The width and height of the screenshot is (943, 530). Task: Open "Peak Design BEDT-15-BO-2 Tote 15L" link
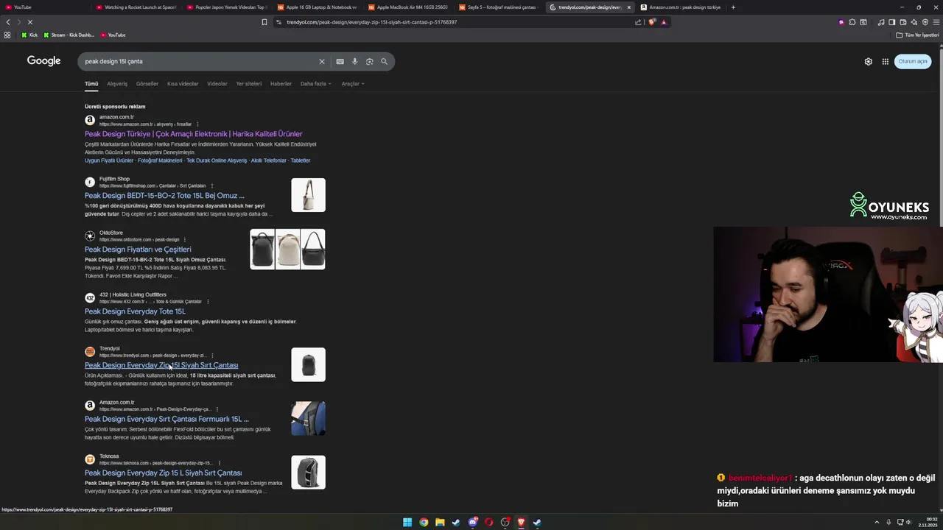click(164, 196)
